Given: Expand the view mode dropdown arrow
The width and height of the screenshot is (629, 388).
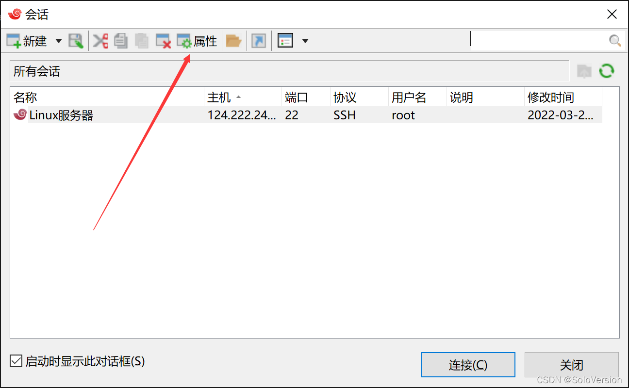Looking at the screenshot, I should [305, 41].
